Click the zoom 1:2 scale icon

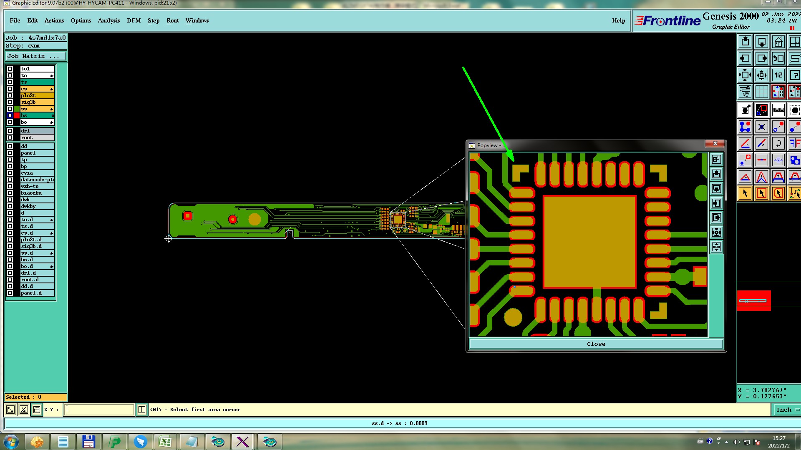pos(778,75)
